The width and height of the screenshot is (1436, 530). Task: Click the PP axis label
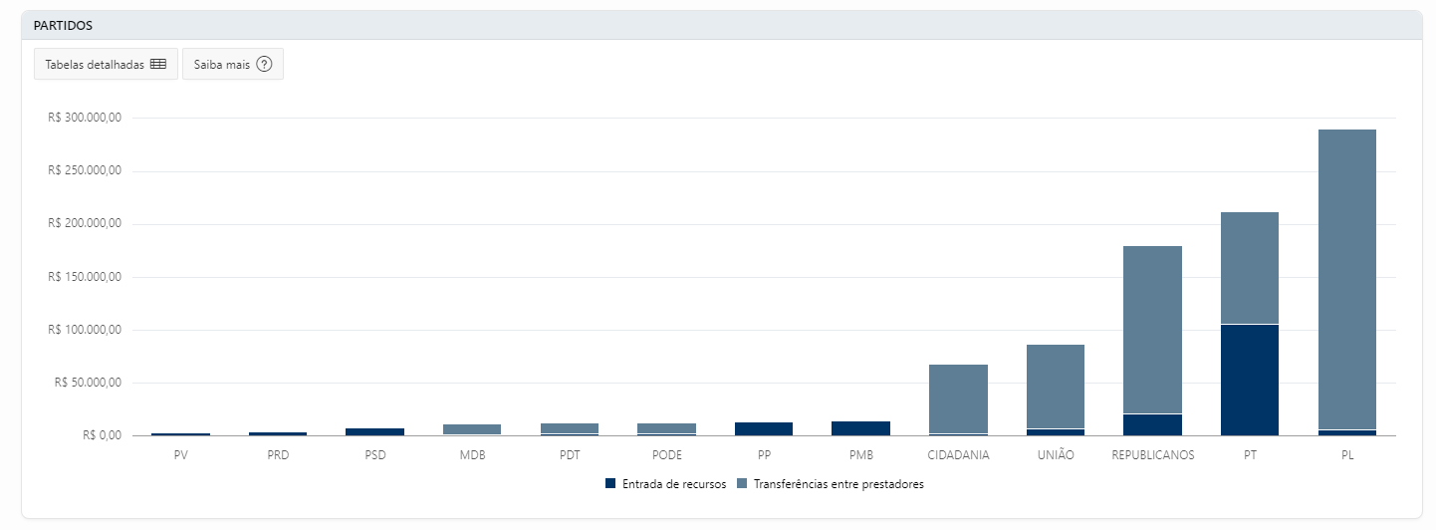tap(764, 455)
